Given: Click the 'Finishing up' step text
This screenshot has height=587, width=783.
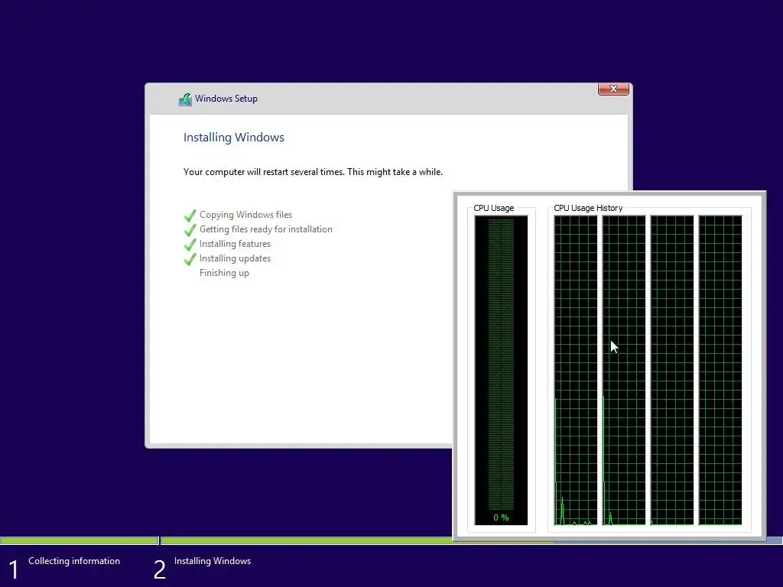Looking at the screenshot, I should [x=224, y=273].
